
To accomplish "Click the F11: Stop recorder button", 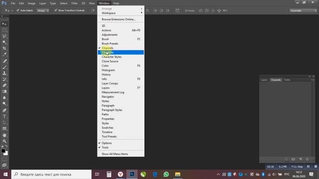I will point(297,167).
